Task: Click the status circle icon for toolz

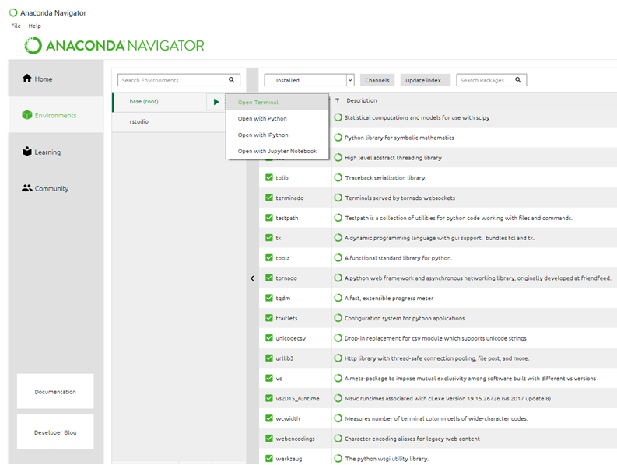Action: (x=338, y=257)
